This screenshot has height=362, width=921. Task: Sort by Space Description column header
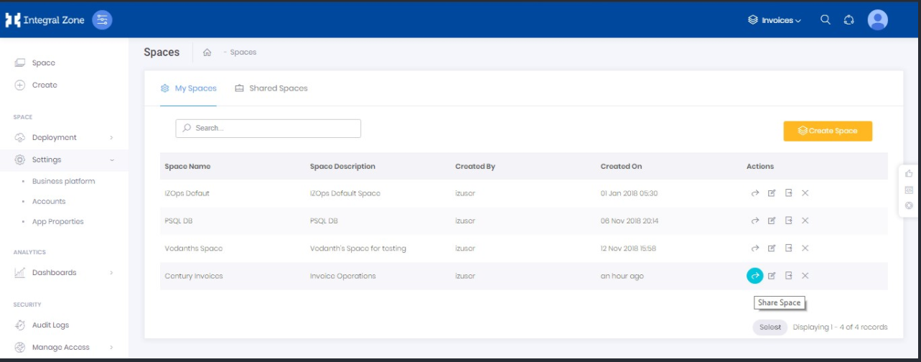(x=342, y=166)
